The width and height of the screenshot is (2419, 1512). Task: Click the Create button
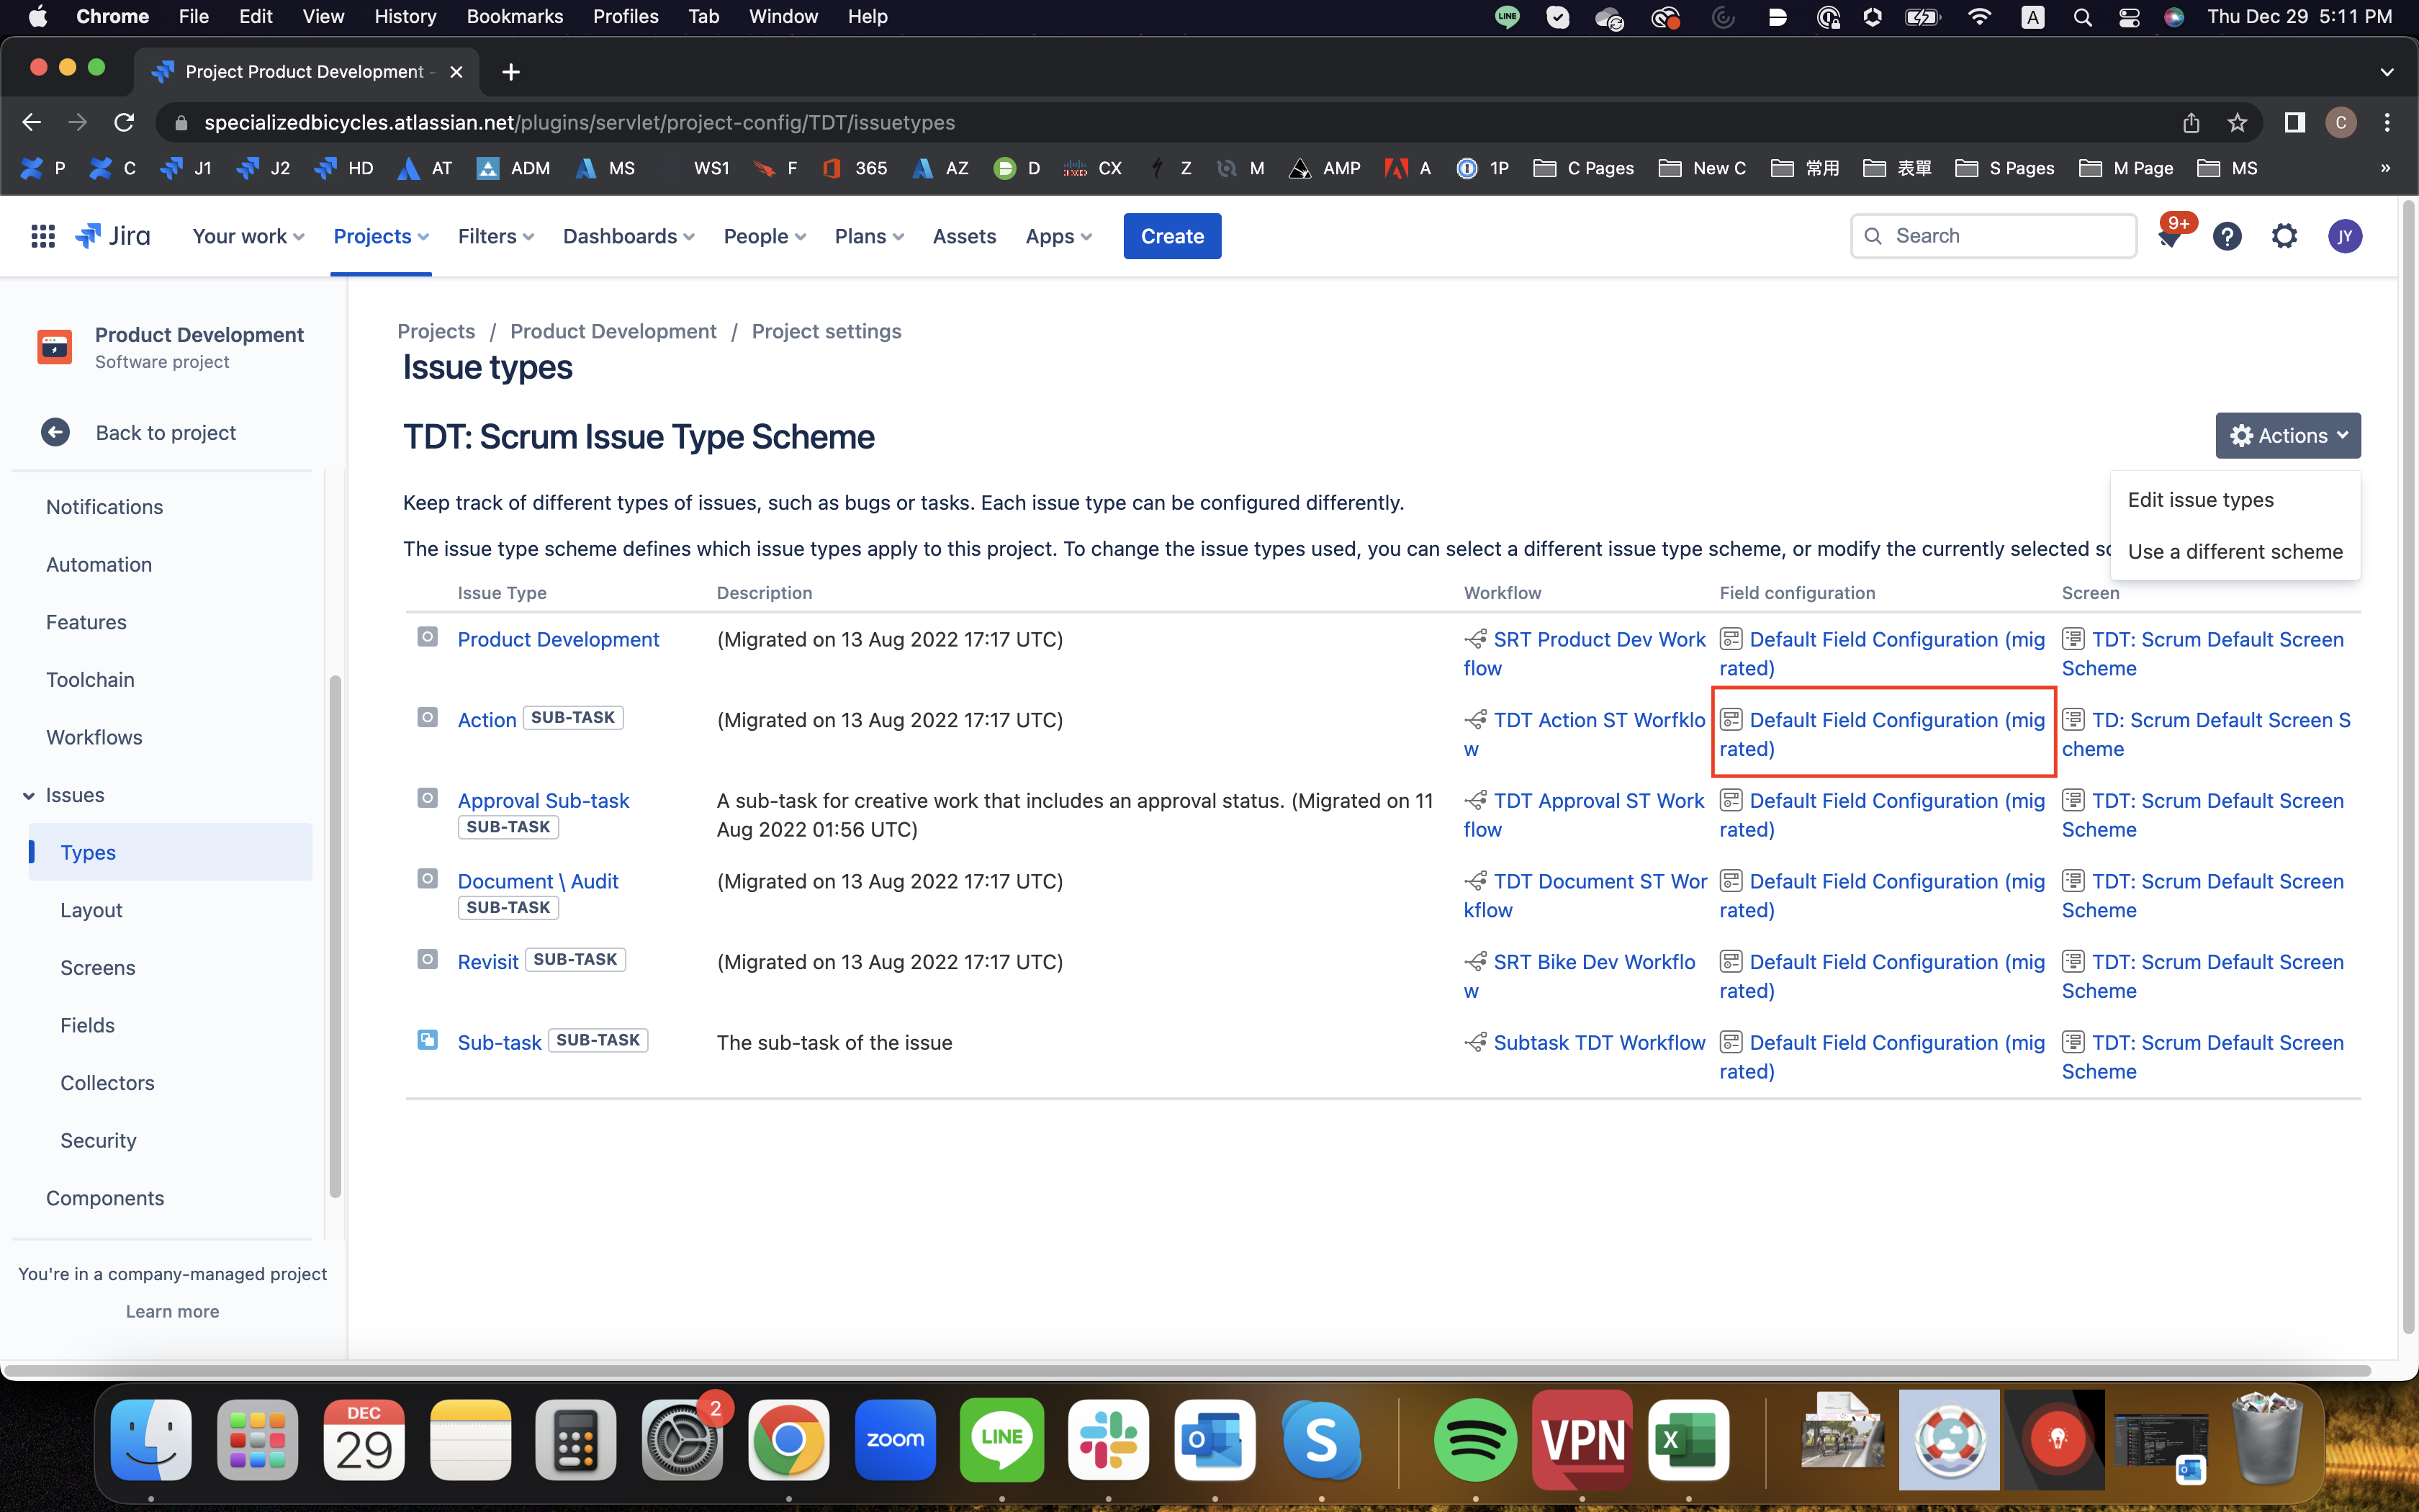[1171, 236]
